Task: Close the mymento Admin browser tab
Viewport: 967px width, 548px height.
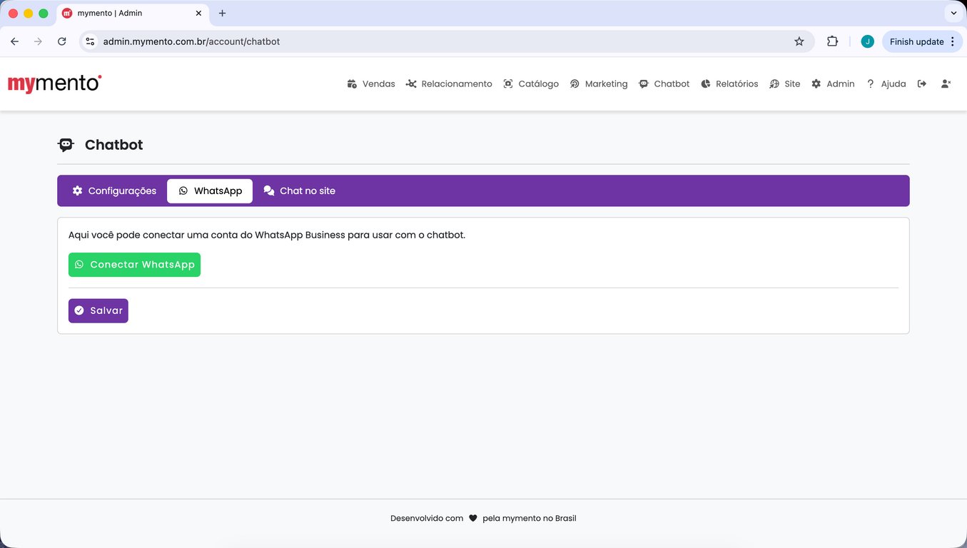Action: click(x=198, y=14)
